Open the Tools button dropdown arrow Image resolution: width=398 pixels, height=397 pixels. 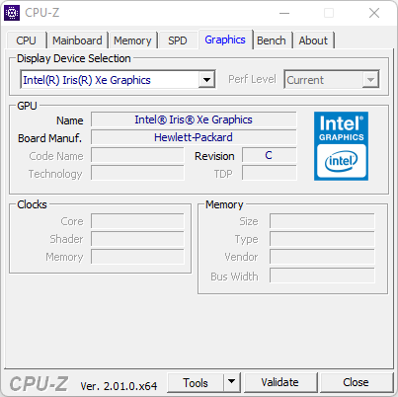pos(232,382)
